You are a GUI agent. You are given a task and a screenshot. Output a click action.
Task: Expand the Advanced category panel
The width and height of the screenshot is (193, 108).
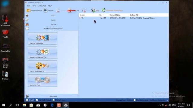coord(53,96)
